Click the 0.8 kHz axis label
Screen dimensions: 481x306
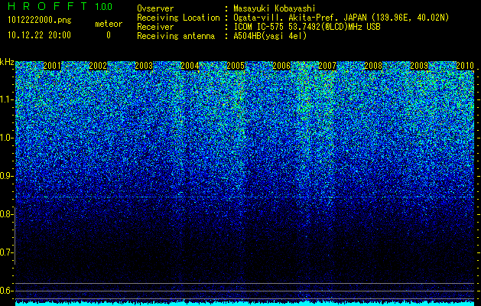(6, 214)
